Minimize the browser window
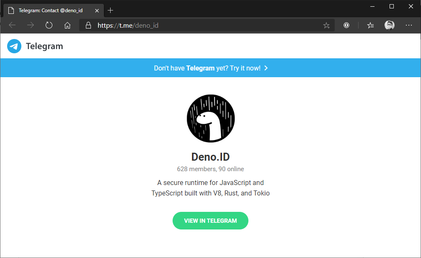The height and width of the screenshot is (258, 421). (372, 6)
